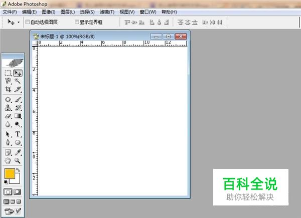
Task: Align top edges in options bar
Action: [x=127, y=23]
